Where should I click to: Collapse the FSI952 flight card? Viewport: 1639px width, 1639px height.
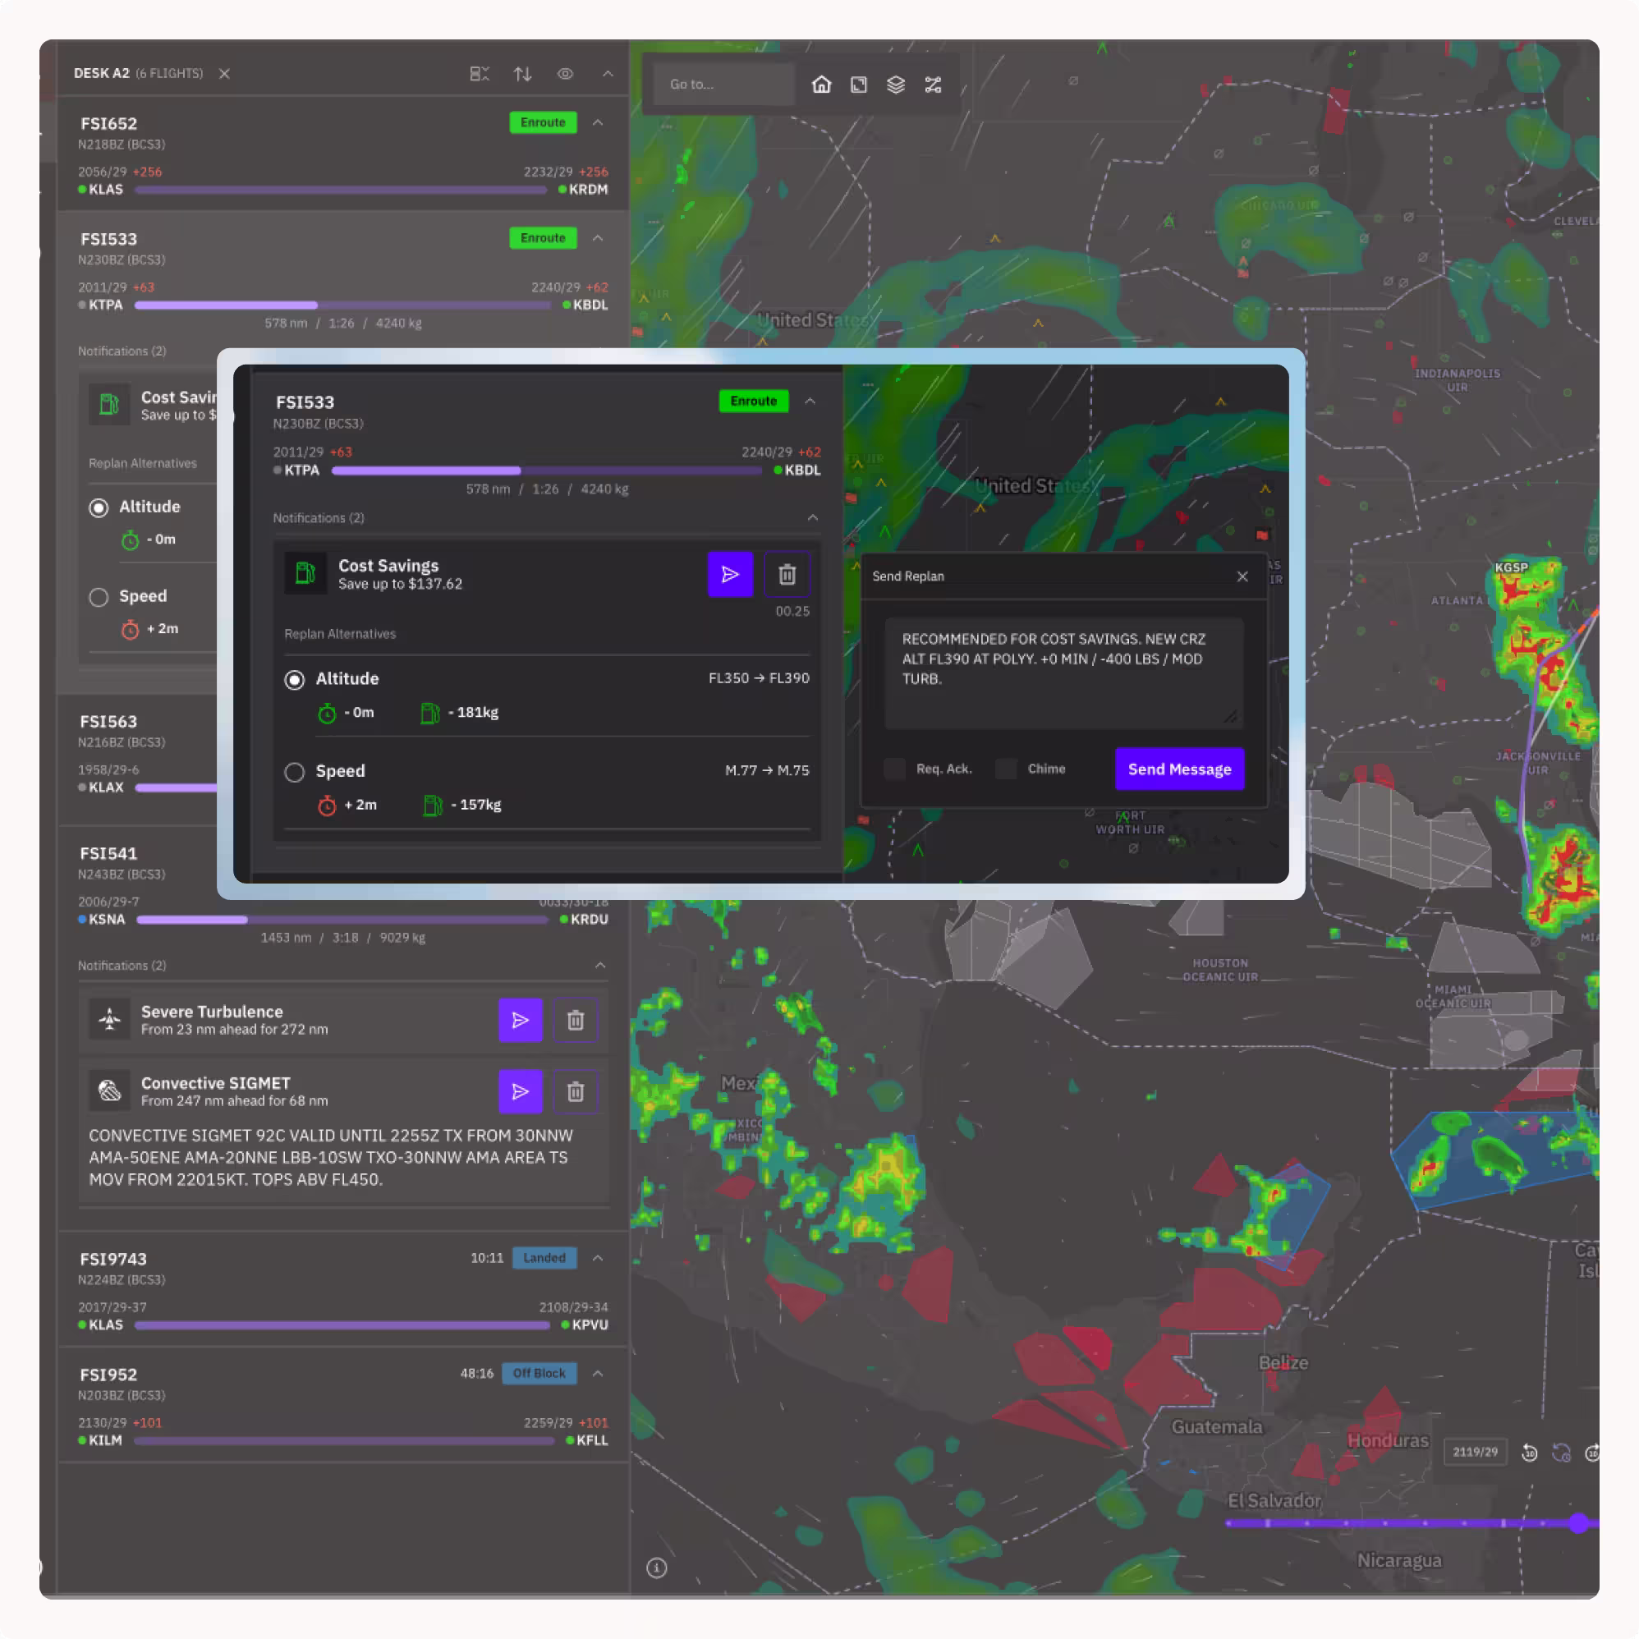point(598,1373)
